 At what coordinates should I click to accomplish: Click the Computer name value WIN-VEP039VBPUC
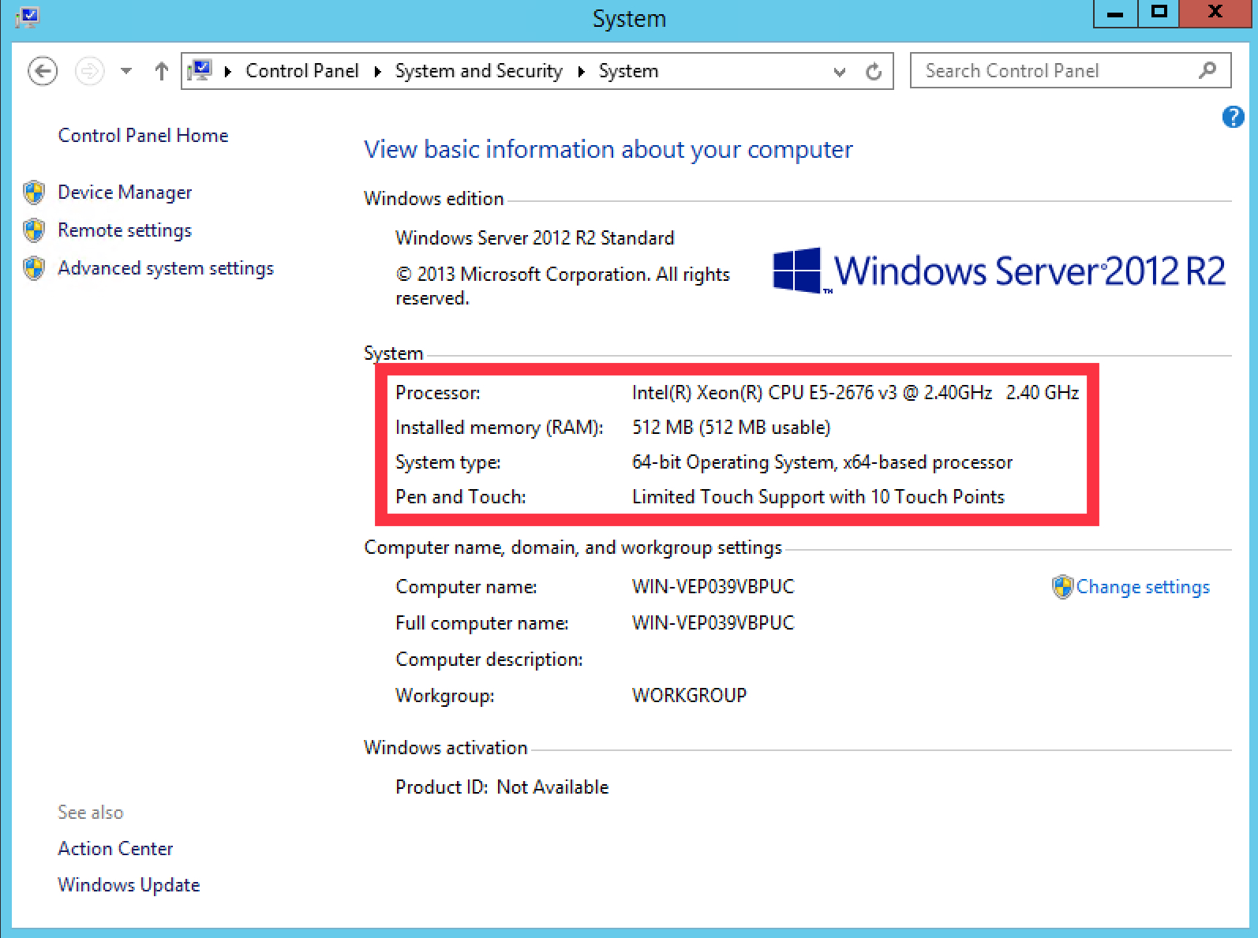point(713,587)
